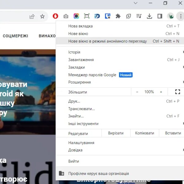Click the share page icon in address bar
Viewport: 184px width, 184px height.
(32, 16)
